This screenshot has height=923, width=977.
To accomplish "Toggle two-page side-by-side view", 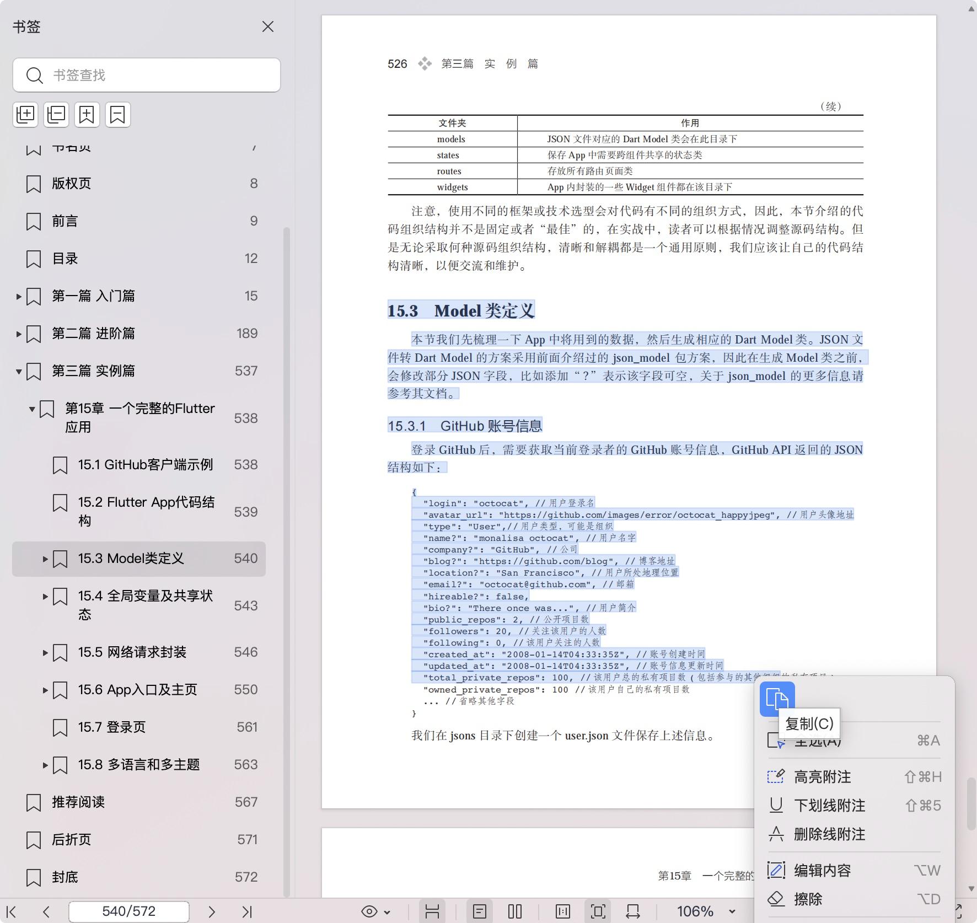I will [x=515, y=911].
